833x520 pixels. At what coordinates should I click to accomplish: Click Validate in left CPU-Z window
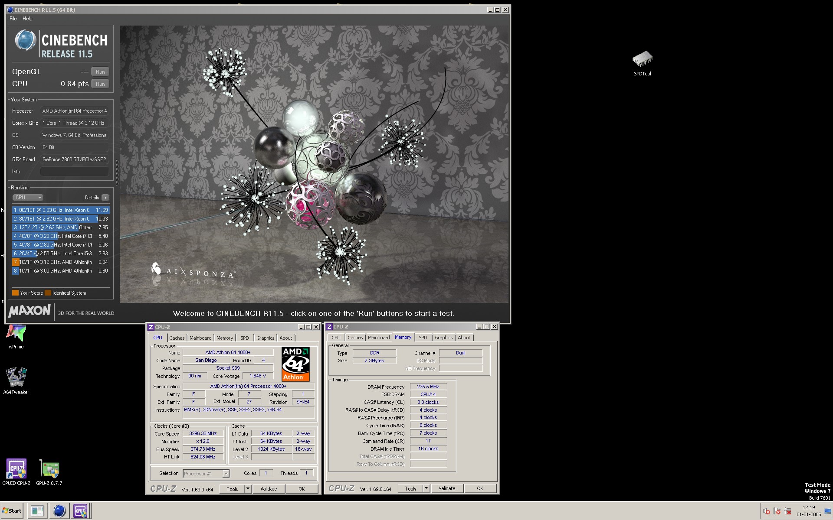coord(269,489)
